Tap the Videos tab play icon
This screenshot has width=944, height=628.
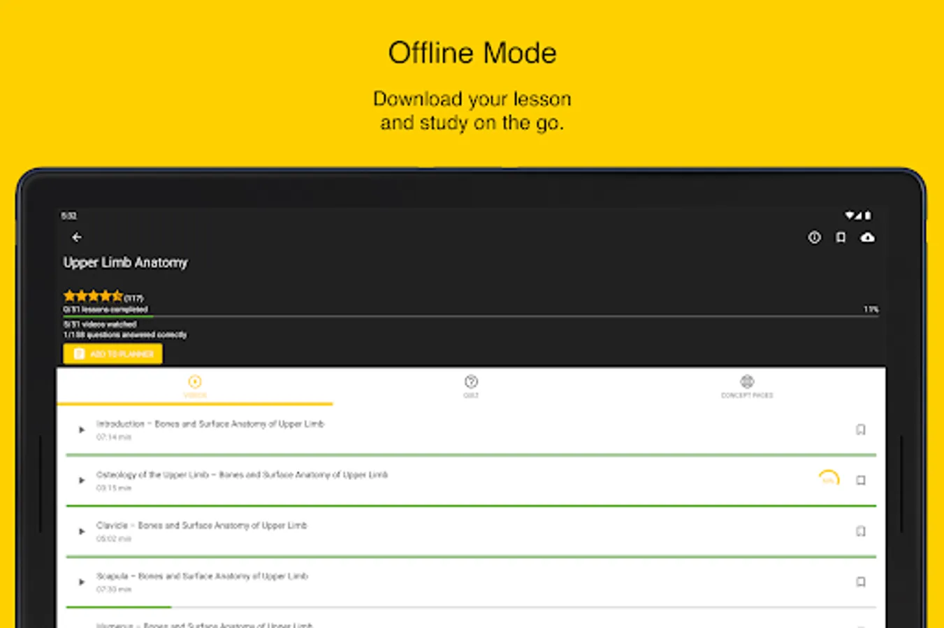(x=194, y=381)
